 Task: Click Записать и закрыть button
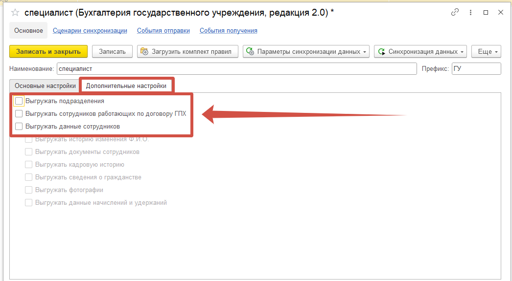[x=48, y=51]
